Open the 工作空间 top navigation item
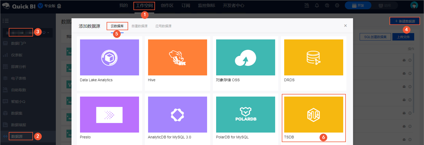 pos(144,6)
